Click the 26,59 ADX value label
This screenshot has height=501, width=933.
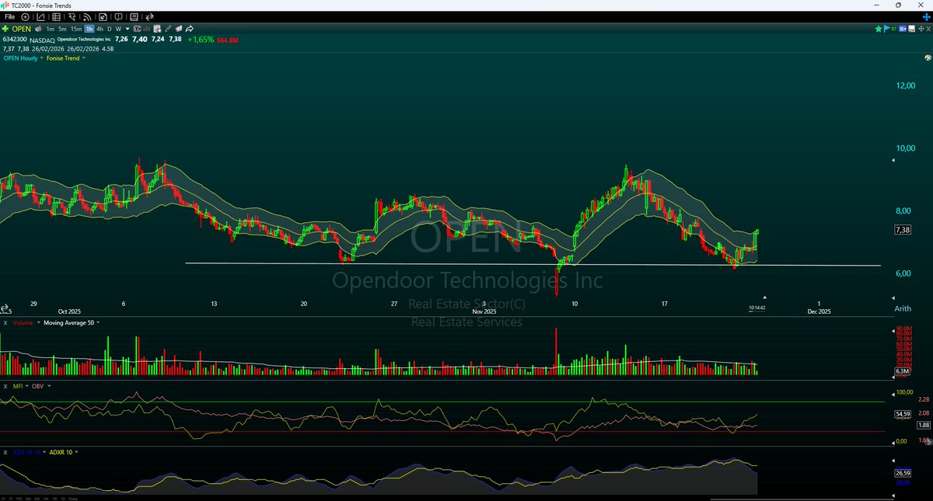coord(903,472)
